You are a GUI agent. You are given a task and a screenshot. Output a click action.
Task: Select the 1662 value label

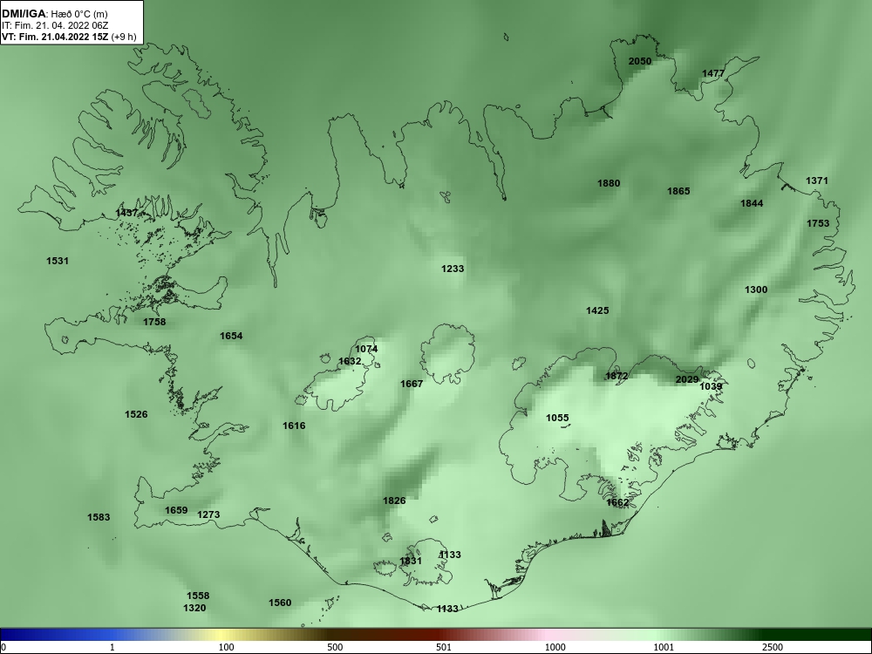(x=617, y=503)
